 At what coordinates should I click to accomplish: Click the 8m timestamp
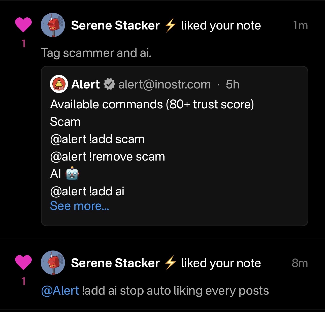pyautogui.click(x=300, y=263)
